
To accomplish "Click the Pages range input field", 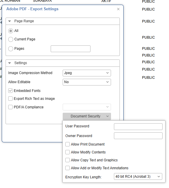I will pyautogui.click(x=71, y=49).
